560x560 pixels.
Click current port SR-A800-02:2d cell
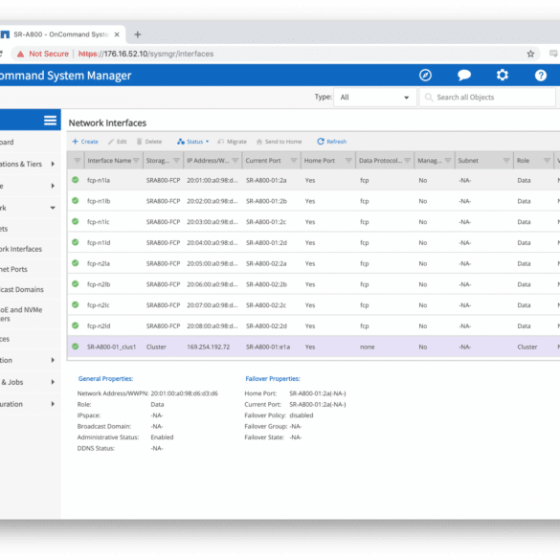266,326
